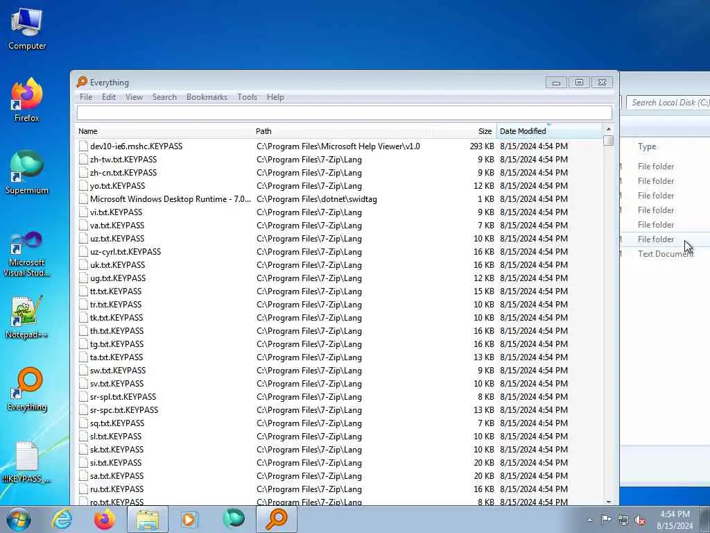Select the Microsoft Windows Desktop Runtime file row
Image resolution: width=710 pixels, height=533 pixels.
click(340, 199)
